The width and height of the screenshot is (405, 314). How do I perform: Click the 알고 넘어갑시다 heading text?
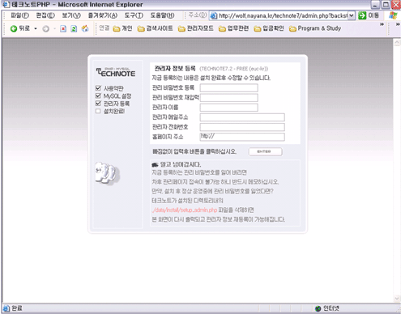[x=181, y=164]
